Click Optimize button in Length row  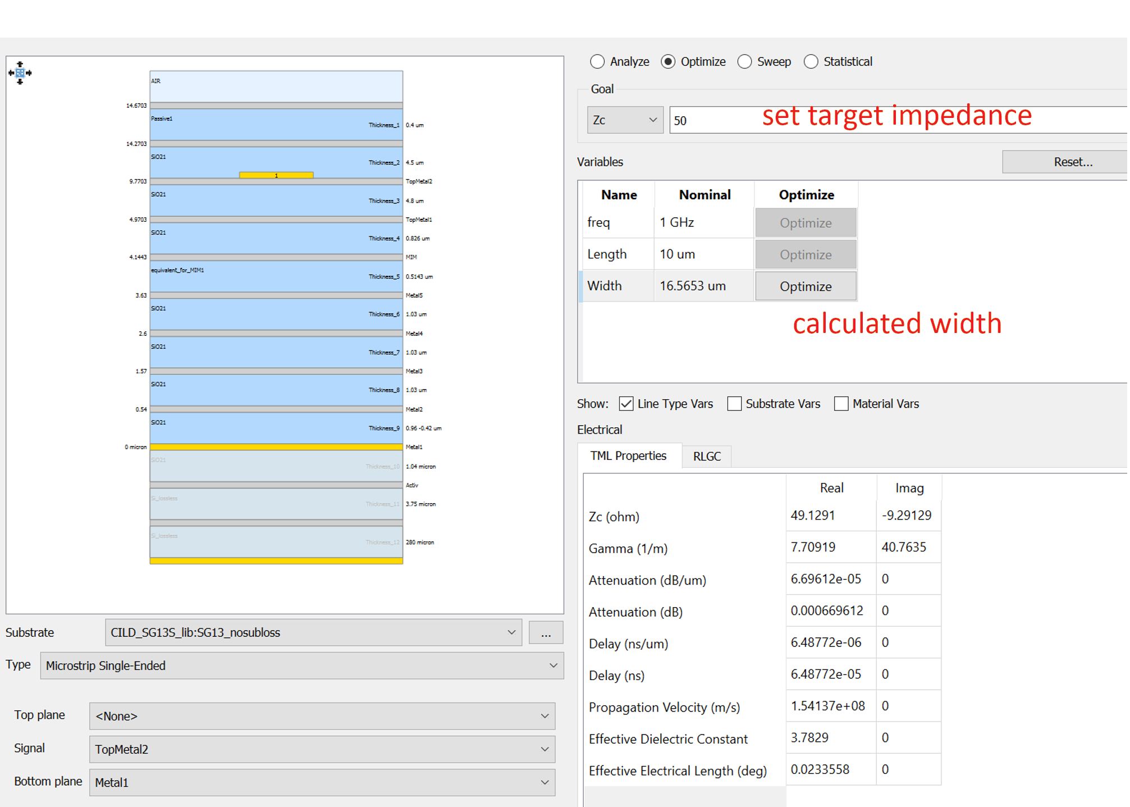coord(806,254)
